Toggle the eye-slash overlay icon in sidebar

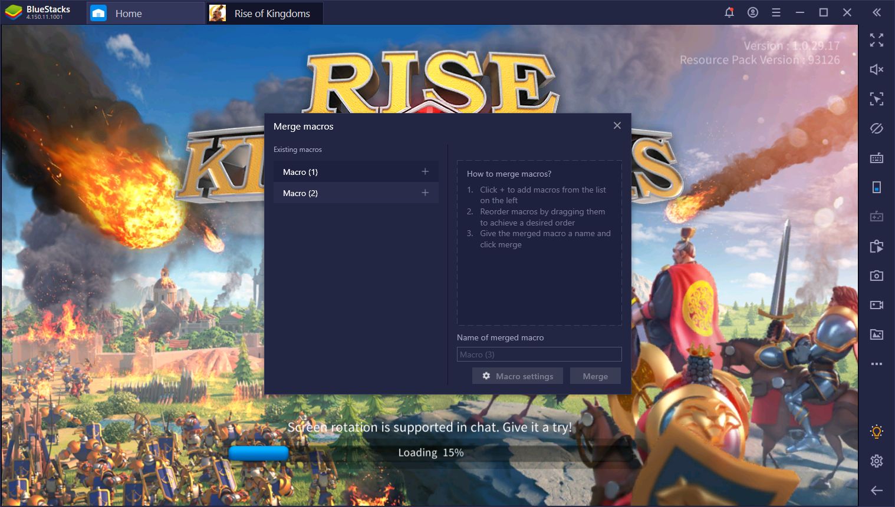(877, 128)
